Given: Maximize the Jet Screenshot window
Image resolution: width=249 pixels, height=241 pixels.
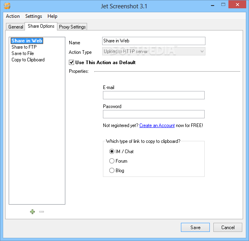Looking at the screenshot, I should [223, 5].
